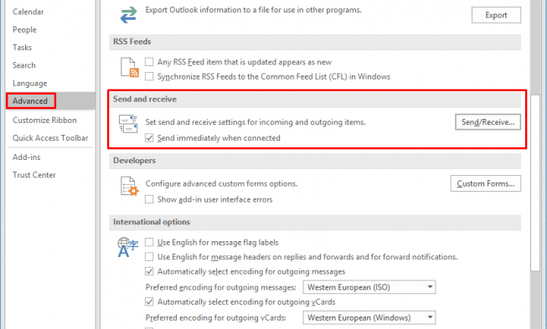Screen dimensions: 547x329
Task: Click the send and receive envelopes icon
Action: tap(128, 124)
